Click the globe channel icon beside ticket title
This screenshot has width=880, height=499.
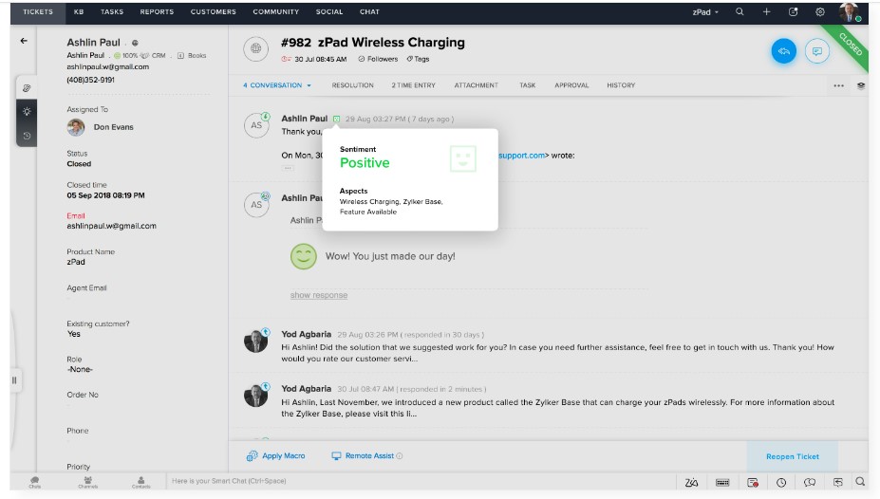(x=255, y=48)
